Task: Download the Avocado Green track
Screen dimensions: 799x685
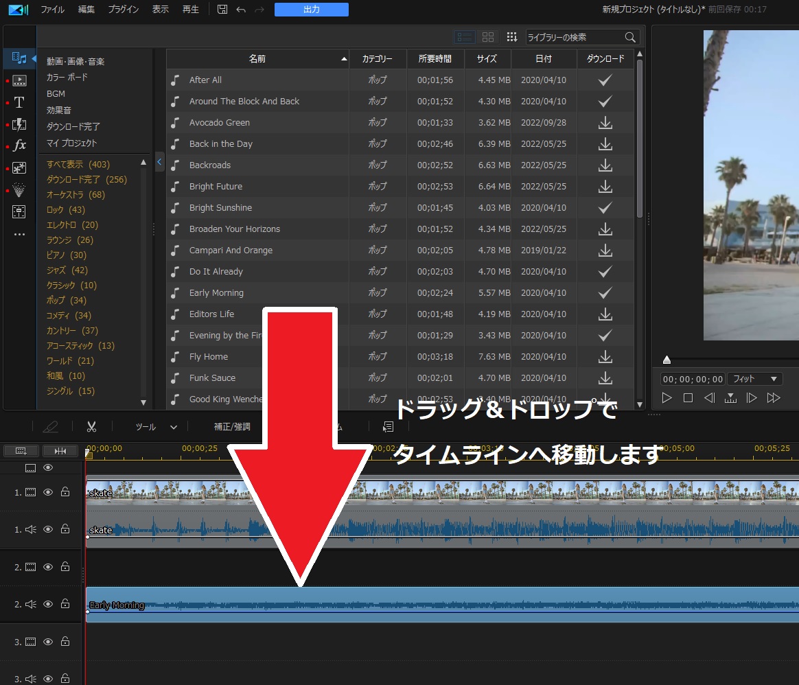Action: pos(605,123)
